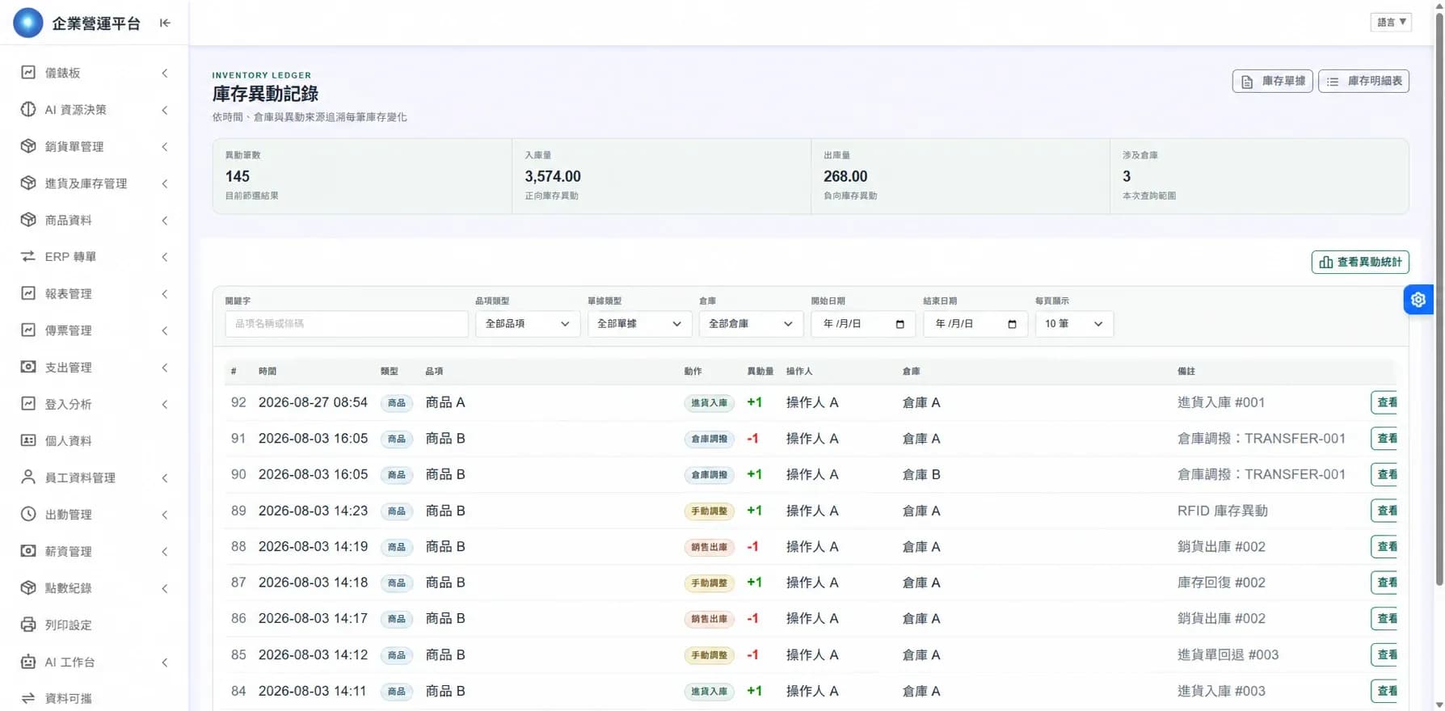Click the 2026-08-03 14:17 timestamp
The height and width of the screenshot is (711, 1445).
313,618
